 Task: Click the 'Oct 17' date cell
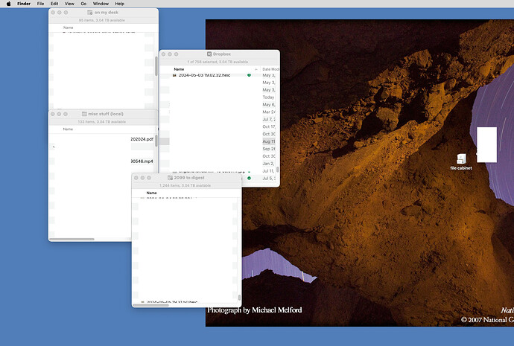(x=269, y=126)
